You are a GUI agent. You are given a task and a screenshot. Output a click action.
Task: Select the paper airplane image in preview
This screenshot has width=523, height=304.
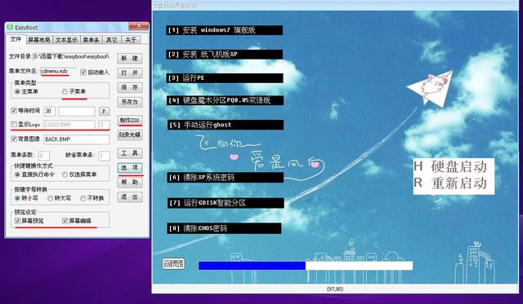coord(431,89)
